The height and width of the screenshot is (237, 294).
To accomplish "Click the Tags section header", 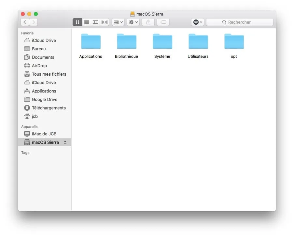I will point(25,153).
